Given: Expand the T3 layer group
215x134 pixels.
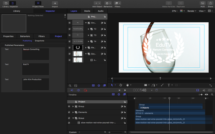Looking at the screenshot, I should [x=88, y=35].
